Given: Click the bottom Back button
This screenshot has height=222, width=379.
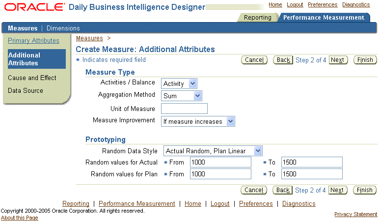Looking at the screenshot, I should point(283,190).
